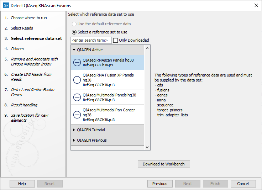Viewport: 262px width, 190px height.
Task: Click the Gx application icon in title bar
Action: tap(6, 6)
